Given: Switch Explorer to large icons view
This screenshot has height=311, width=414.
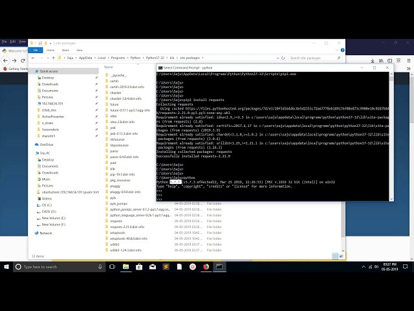Looking at the screenshot, I should pyautogui.click(x=341, y=256).
